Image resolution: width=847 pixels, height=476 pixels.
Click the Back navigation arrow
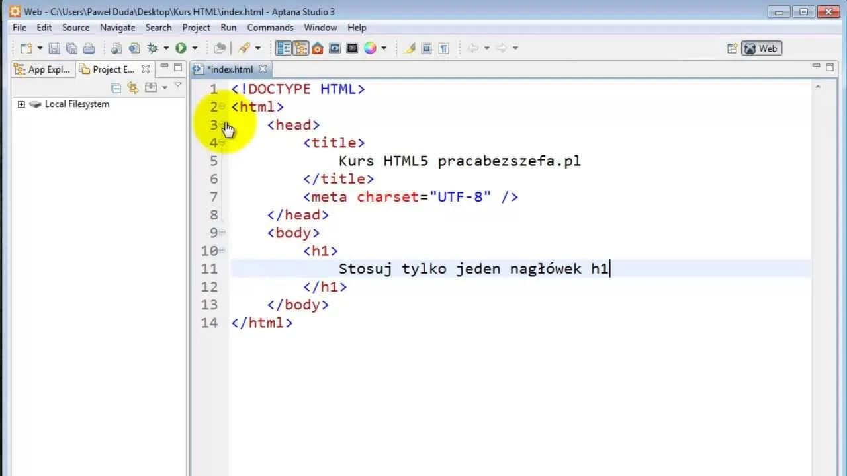point(475,48)
